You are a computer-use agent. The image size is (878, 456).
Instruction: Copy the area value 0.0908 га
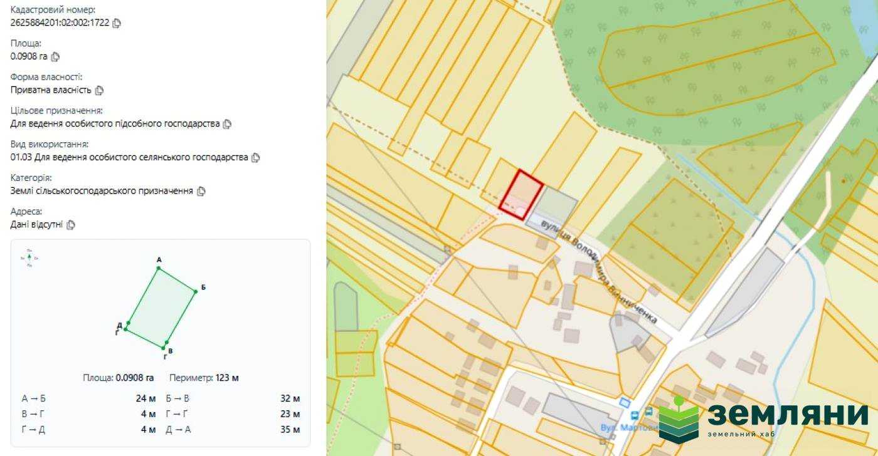[x=55, y=57]
